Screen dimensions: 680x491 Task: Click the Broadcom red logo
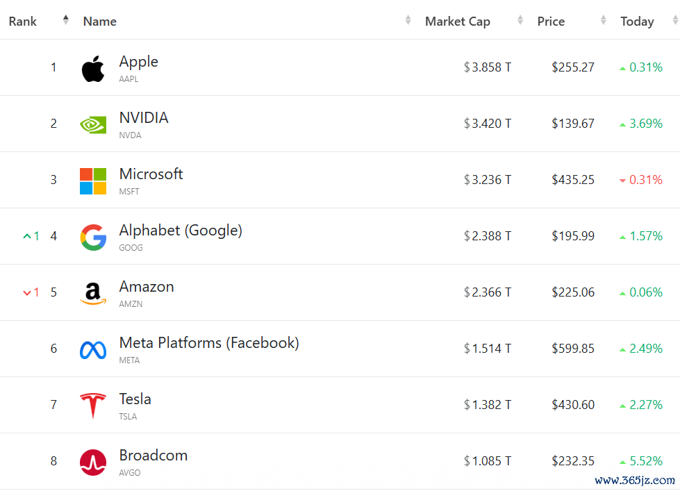coord(93,463)
